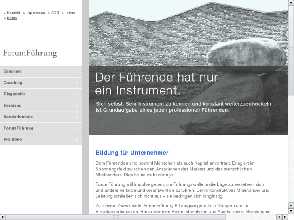Click the chevron arrow beside Pro Bono
The image size is (294, 220).
coord(77,140)
